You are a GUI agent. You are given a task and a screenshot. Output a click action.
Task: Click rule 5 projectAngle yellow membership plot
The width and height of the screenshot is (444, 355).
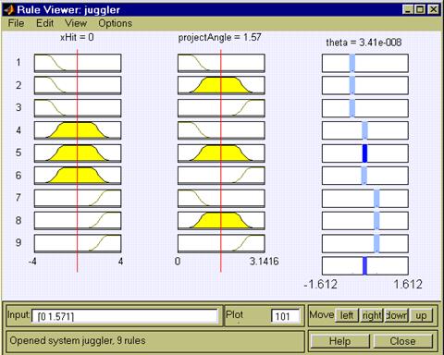point(221,153)
